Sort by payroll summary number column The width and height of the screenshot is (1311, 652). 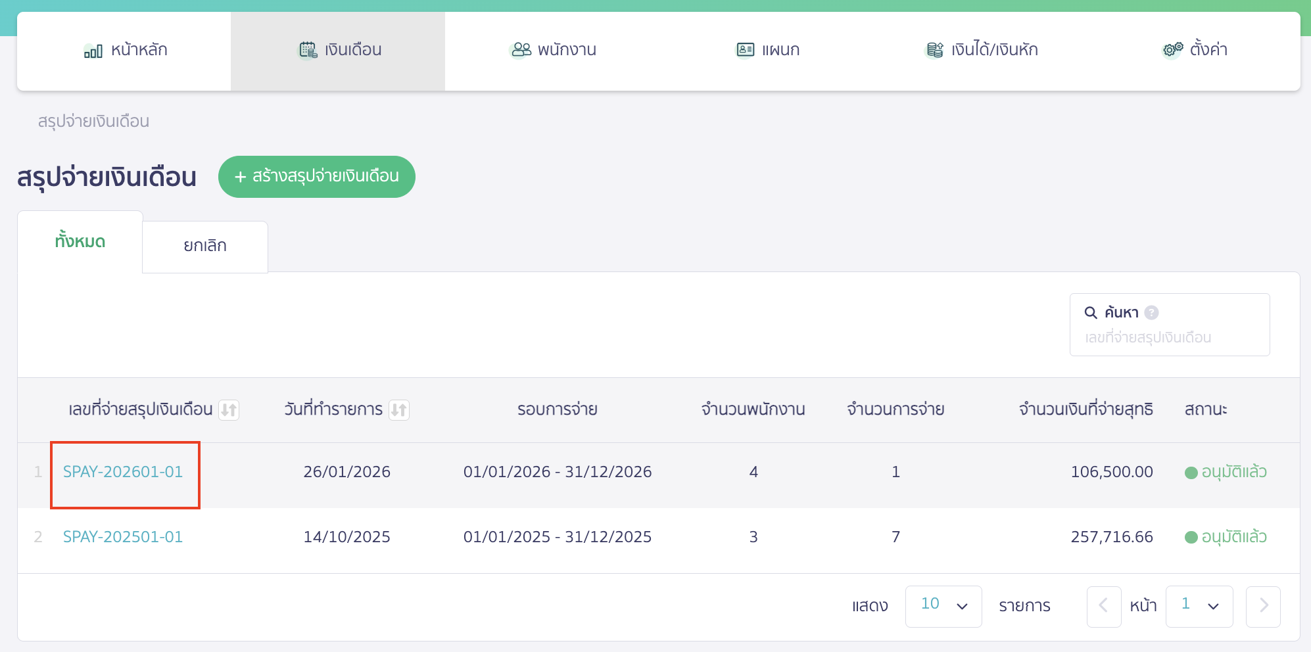229,410
